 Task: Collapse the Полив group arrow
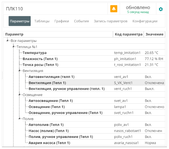pos(19,118)
